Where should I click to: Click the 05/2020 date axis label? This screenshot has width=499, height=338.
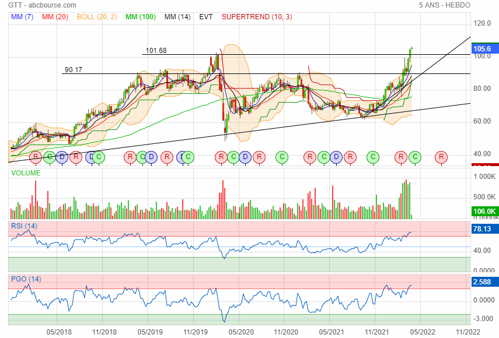point(241,332)
